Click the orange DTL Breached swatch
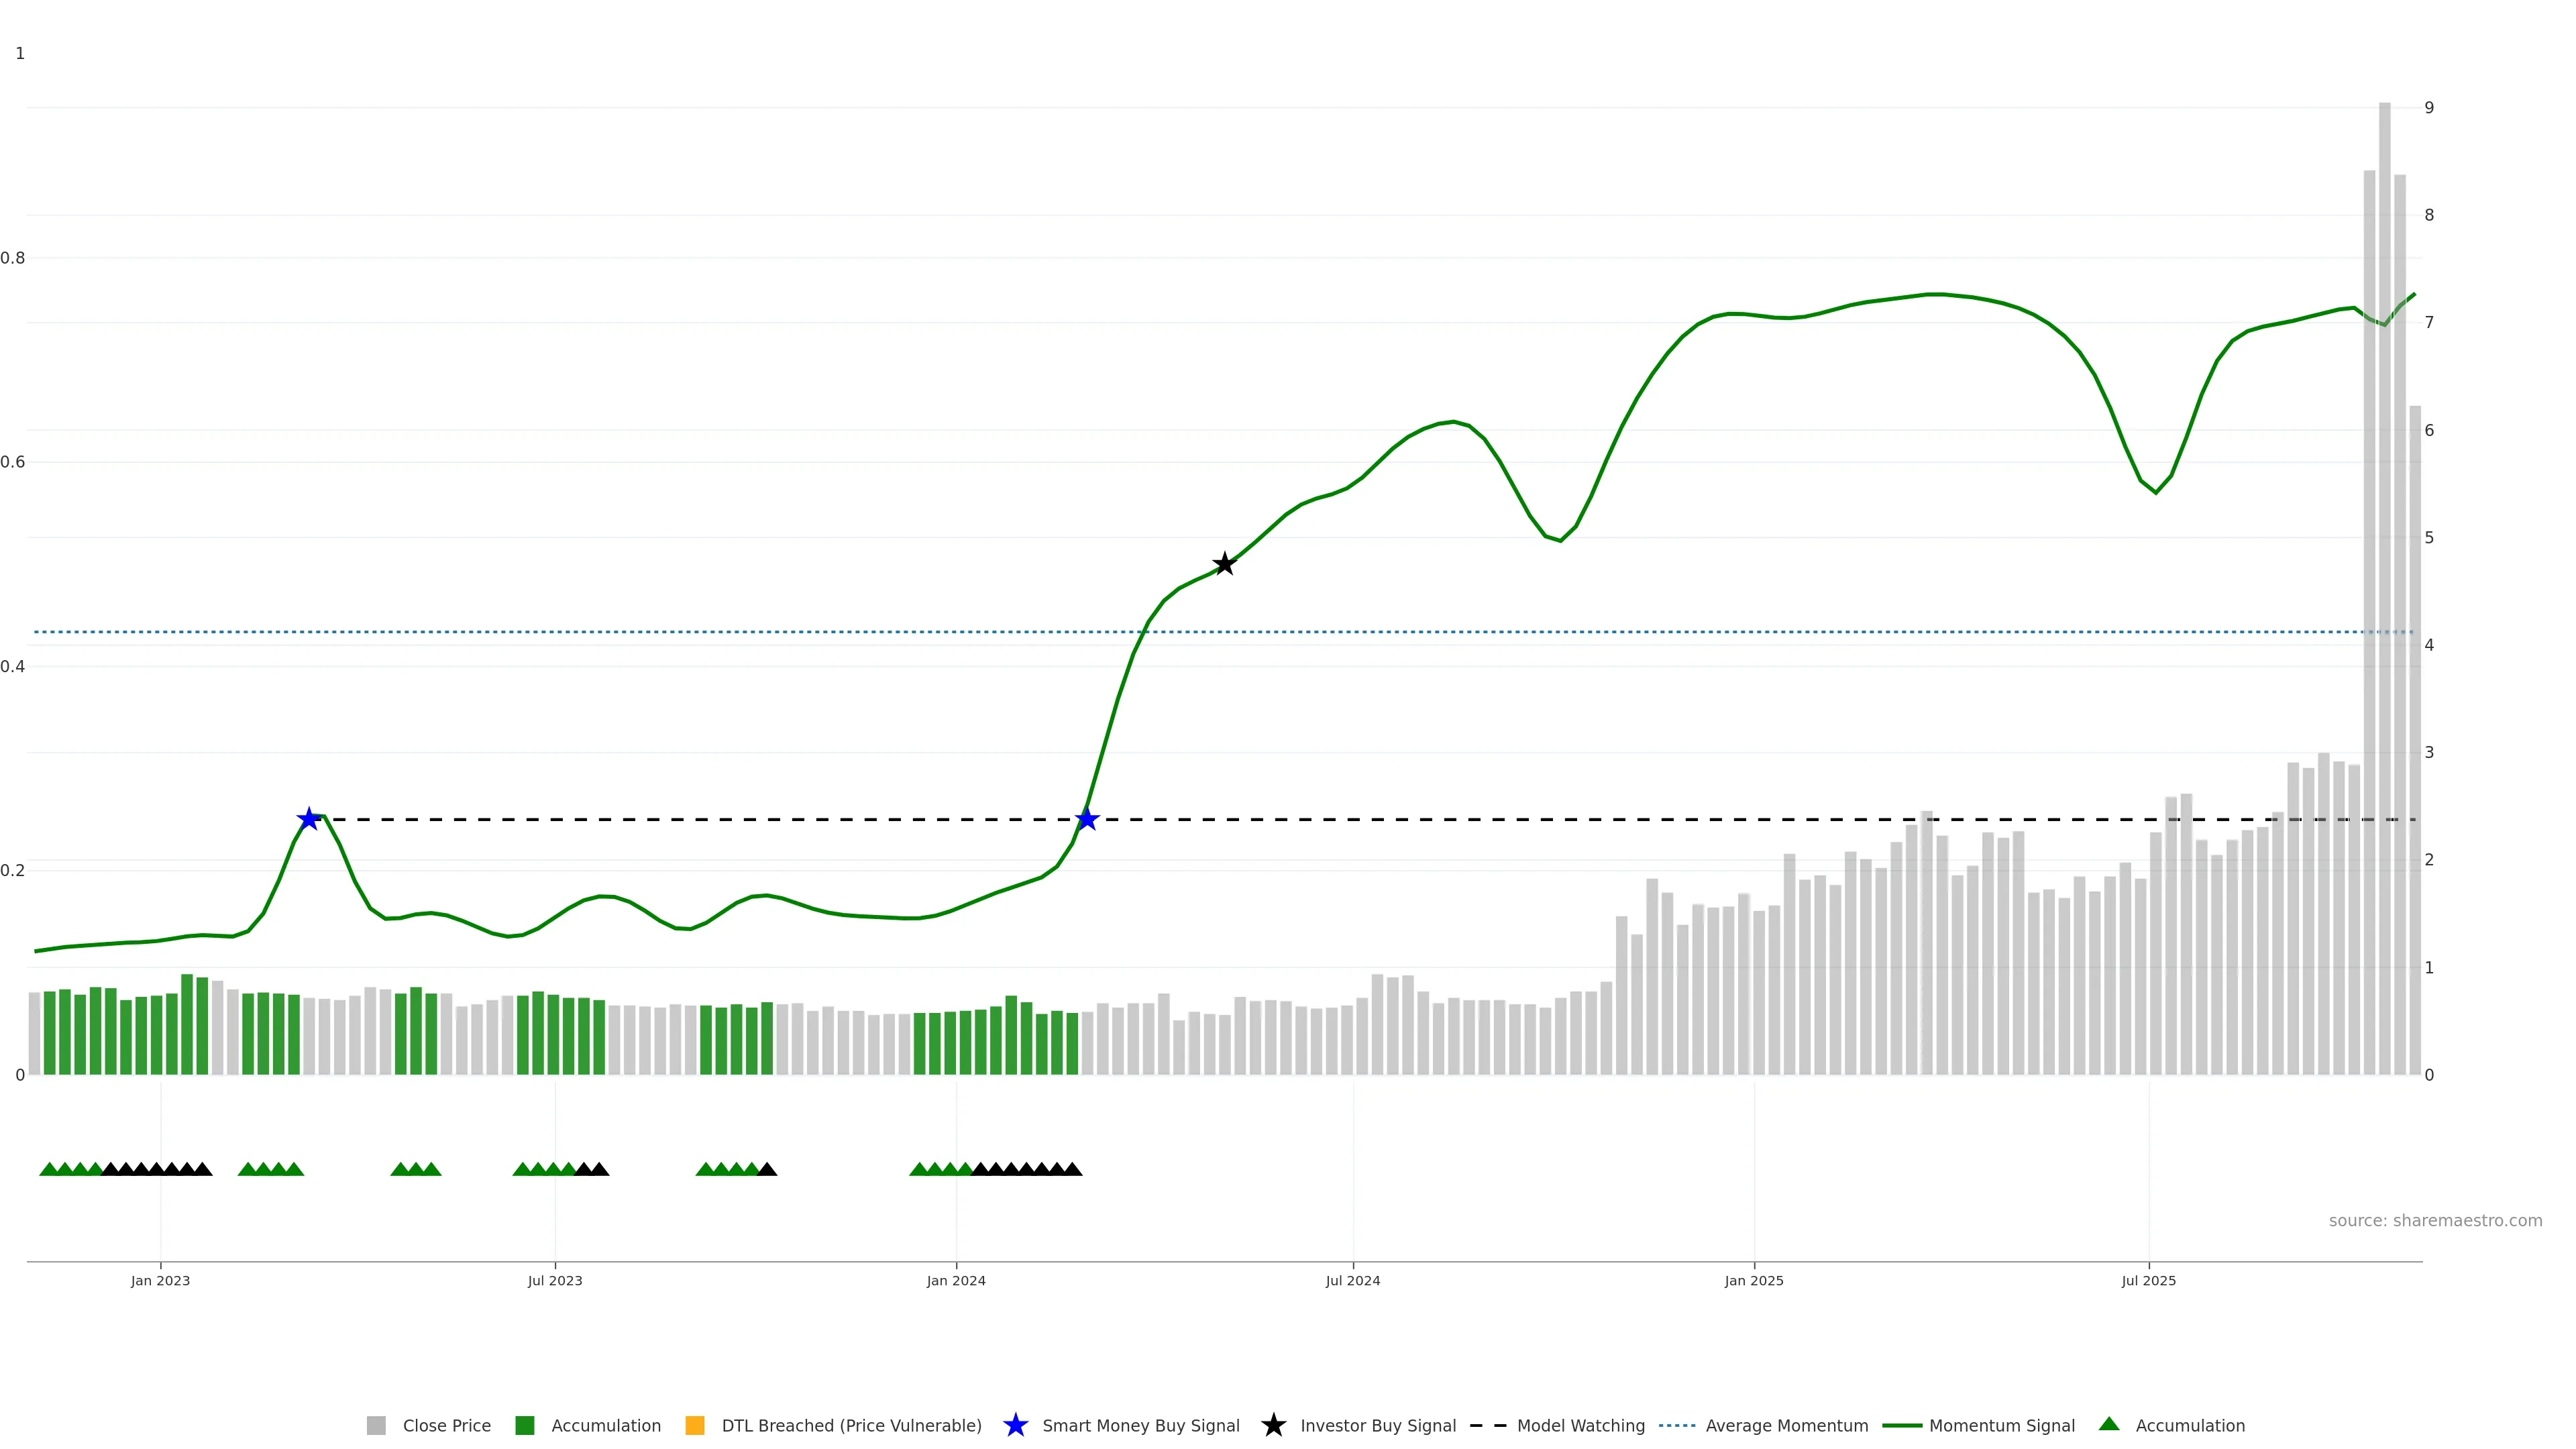Viewport: 2576px width, 1449px height. [695, 1425]
